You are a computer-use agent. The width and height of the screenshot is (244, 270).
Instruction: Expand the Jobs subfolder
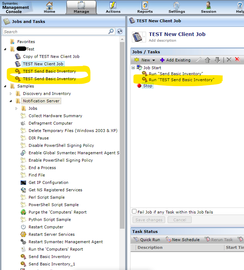[x=16, y=108]
